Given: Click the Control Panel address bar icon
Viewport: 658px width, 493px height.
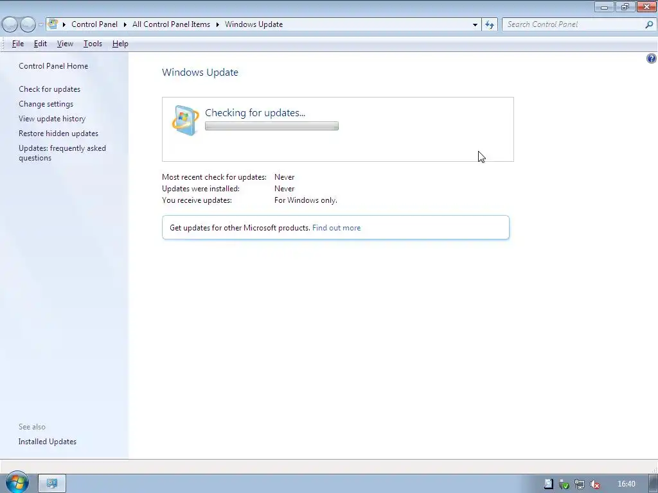Looking at the screenshot, I should pyautogui.click(x=53, y=24).
